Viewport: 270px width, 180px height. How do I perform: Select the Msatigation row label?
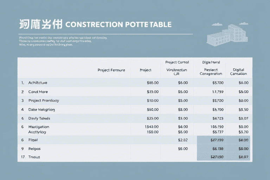point(39,127)
